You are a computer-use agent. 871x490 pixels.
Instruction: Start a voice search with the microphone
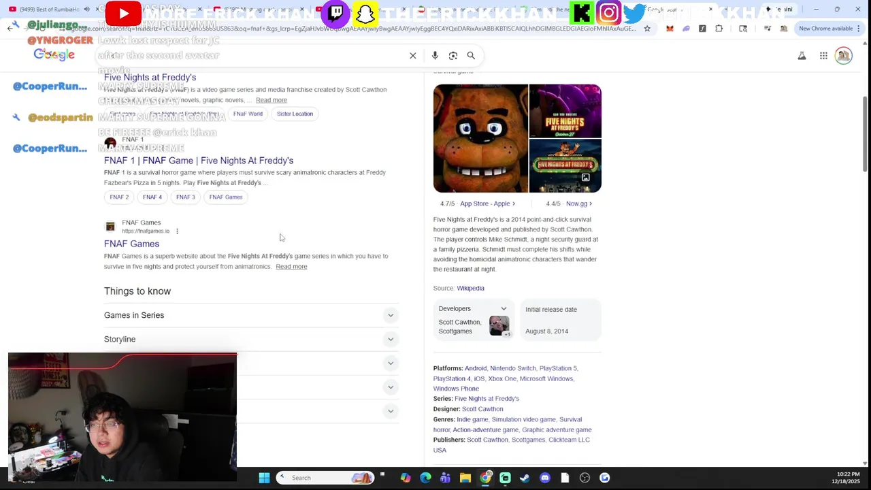coord(435,56)
